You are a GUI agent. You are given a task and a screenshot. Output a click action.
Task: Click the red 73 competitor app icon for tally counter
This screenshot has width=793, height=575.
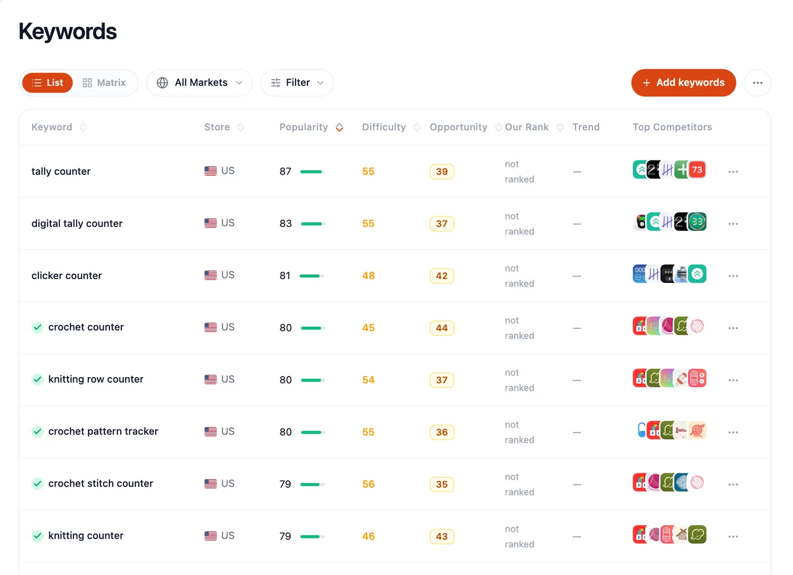tap(697, 170)
